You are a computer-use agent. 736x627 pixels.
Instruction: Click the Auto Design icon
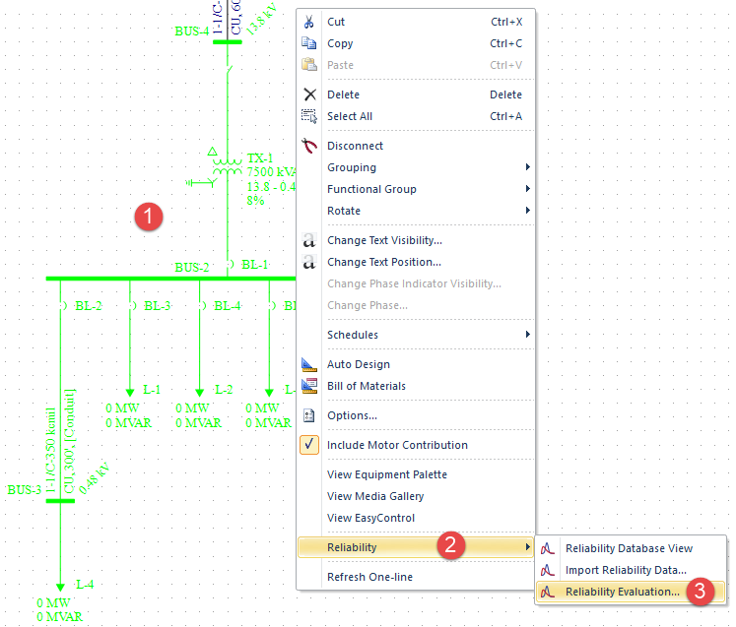[x=309, y=364]
